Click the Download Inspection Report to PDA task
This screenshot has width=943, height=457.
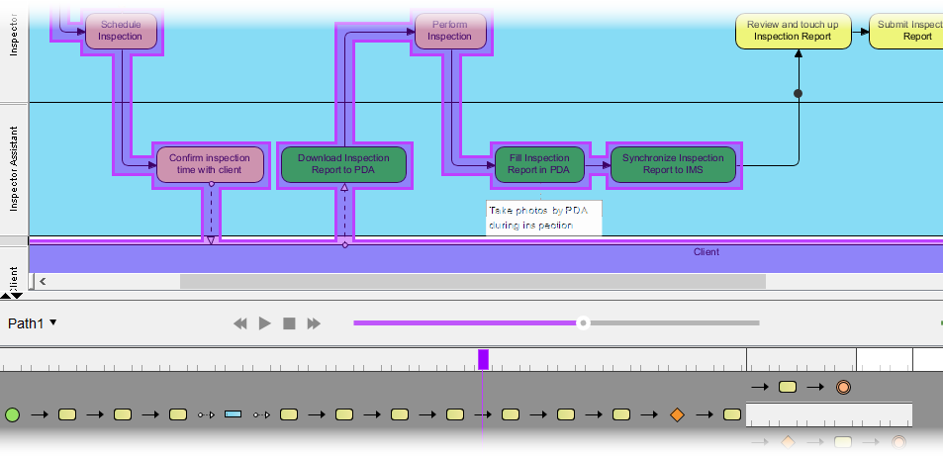[x=343, y=164]
